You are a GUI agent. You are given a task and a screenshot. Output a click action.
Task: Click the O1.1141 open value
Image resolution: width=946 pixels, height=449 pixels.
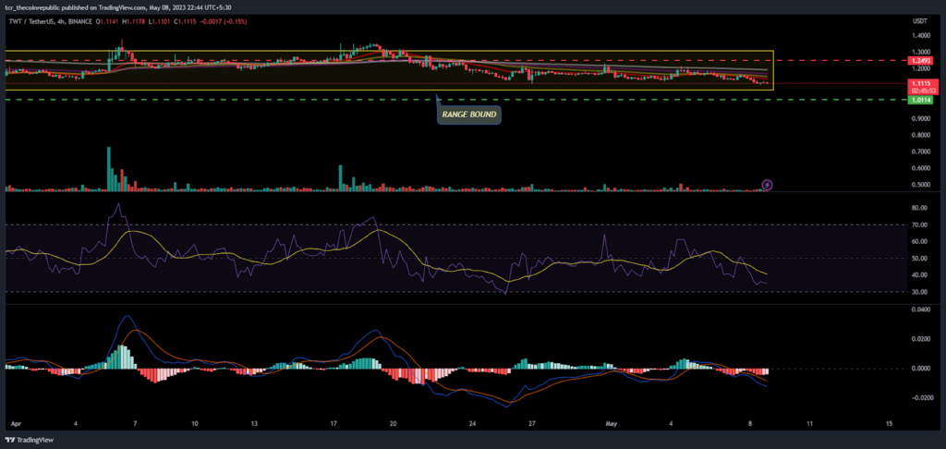pos(107,22)
